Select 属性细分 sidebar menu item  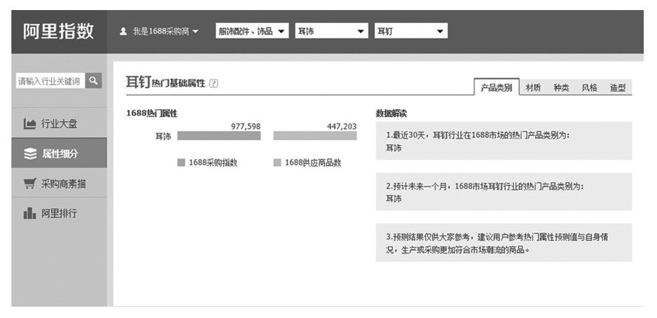tap(59, 153)
